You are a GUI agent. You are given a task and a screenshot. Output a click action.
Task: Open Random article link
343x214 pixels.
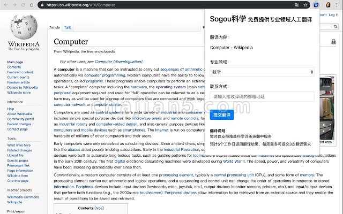point(19,82)
